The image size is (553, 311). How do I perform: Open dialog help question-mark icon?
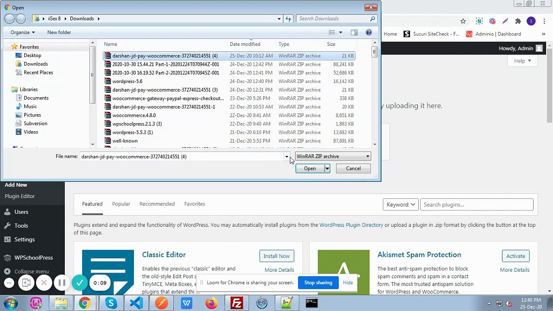coord(369,32)
